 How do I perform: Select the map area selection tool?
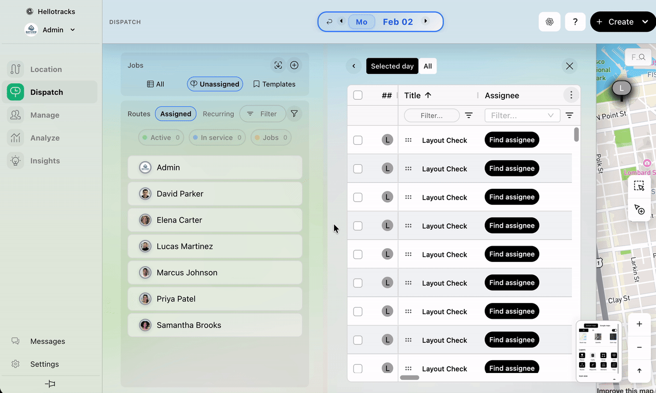click(x=639, y=186)
